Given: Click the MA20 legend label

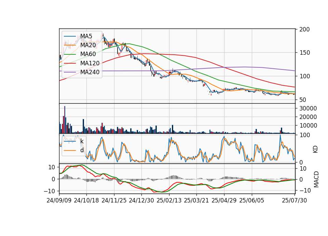Looking at the screenshot, I should pos(88,45).
